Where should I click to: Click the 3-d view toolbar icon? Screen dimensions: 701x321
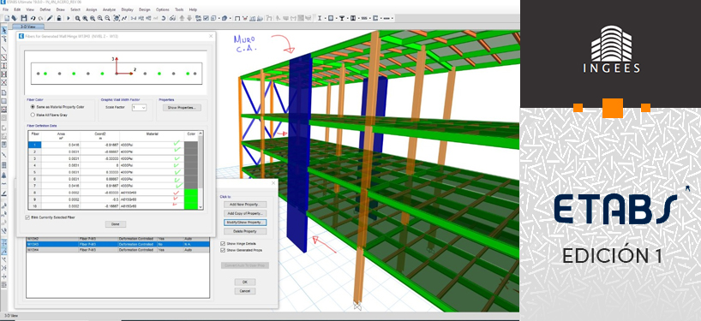tap(133, 18)
